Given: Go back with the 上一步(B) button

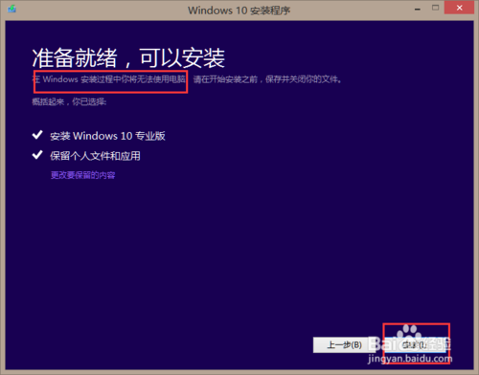Looking at the screenshot, I should [x=344, y=345].
